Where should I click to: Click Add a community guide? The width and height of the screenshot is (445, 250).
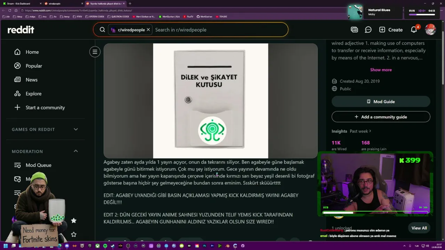pos(381,117)
